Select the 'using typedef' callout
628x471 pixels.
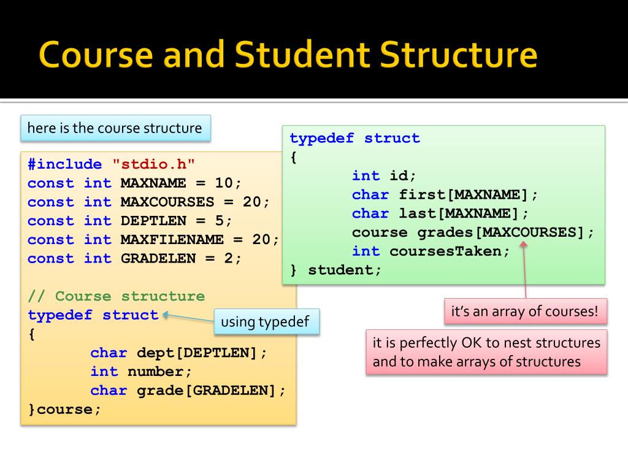point(267,321)
